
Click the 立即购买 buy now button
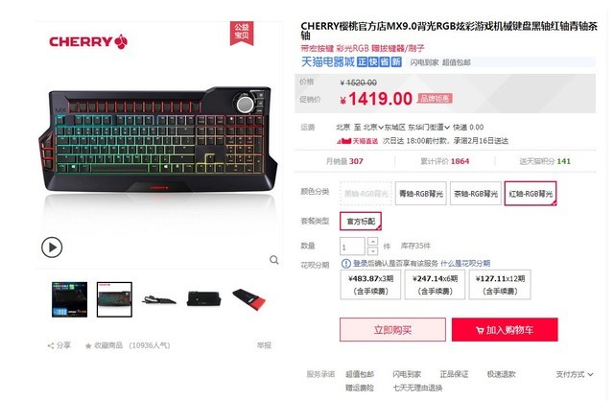(392, 330)
